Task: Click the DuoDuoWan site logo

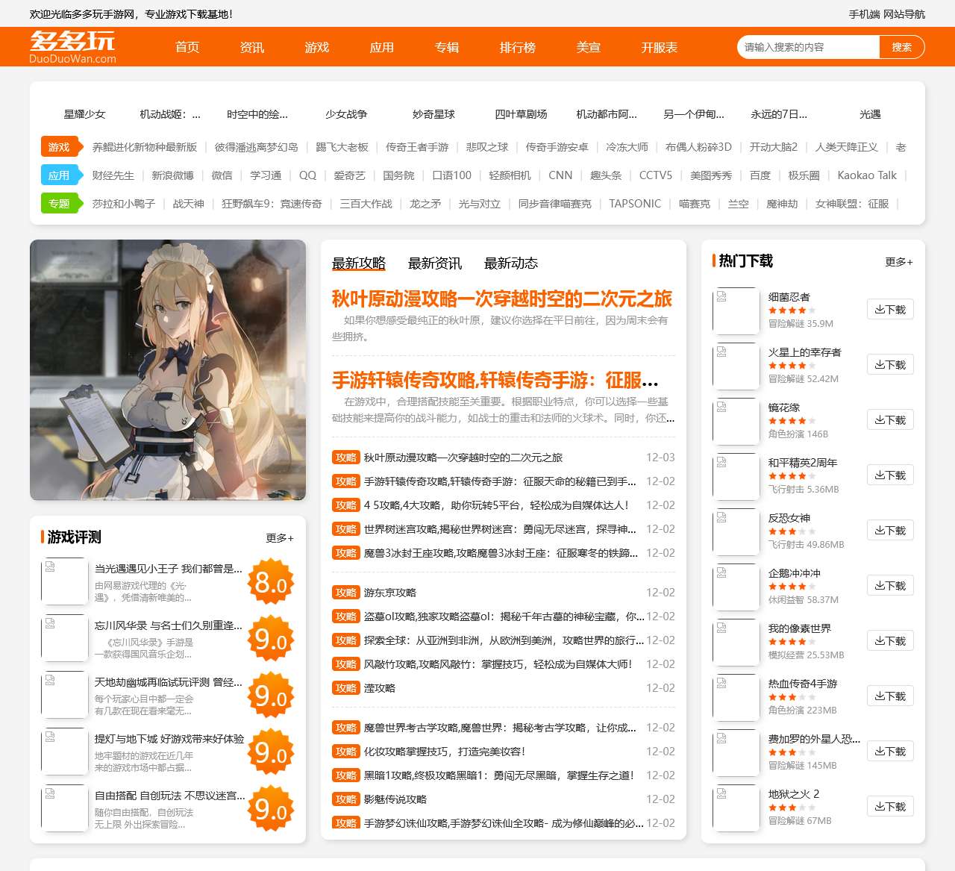Action: [72, 47]
